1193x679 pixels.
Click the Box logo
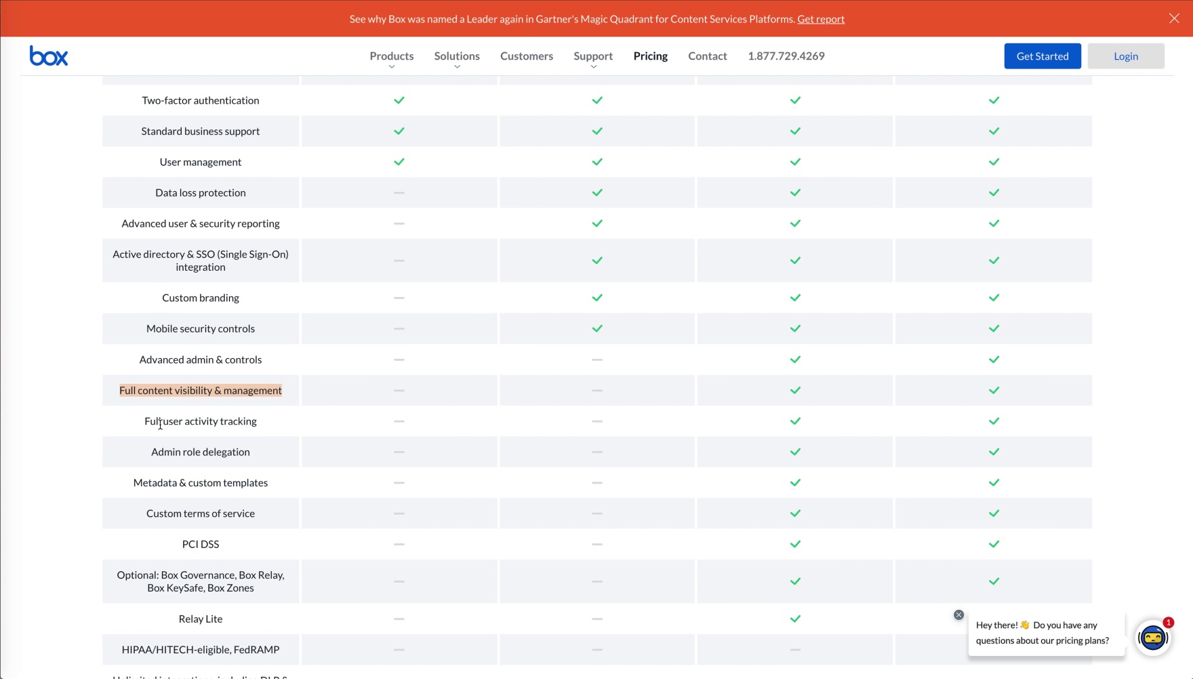49,56
